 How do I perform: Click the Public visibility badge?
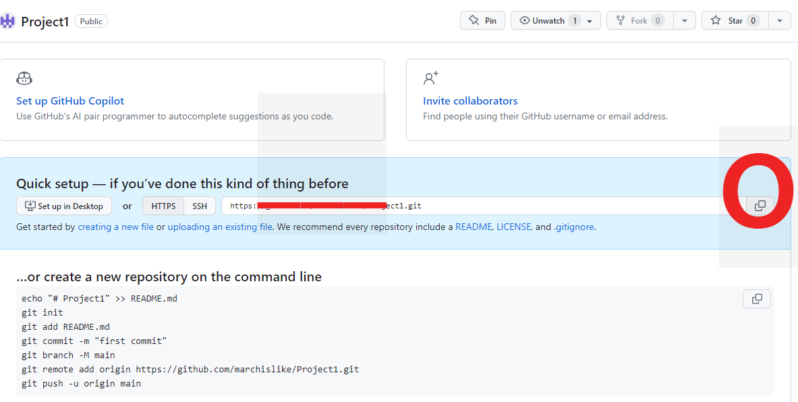pos(91,22)
